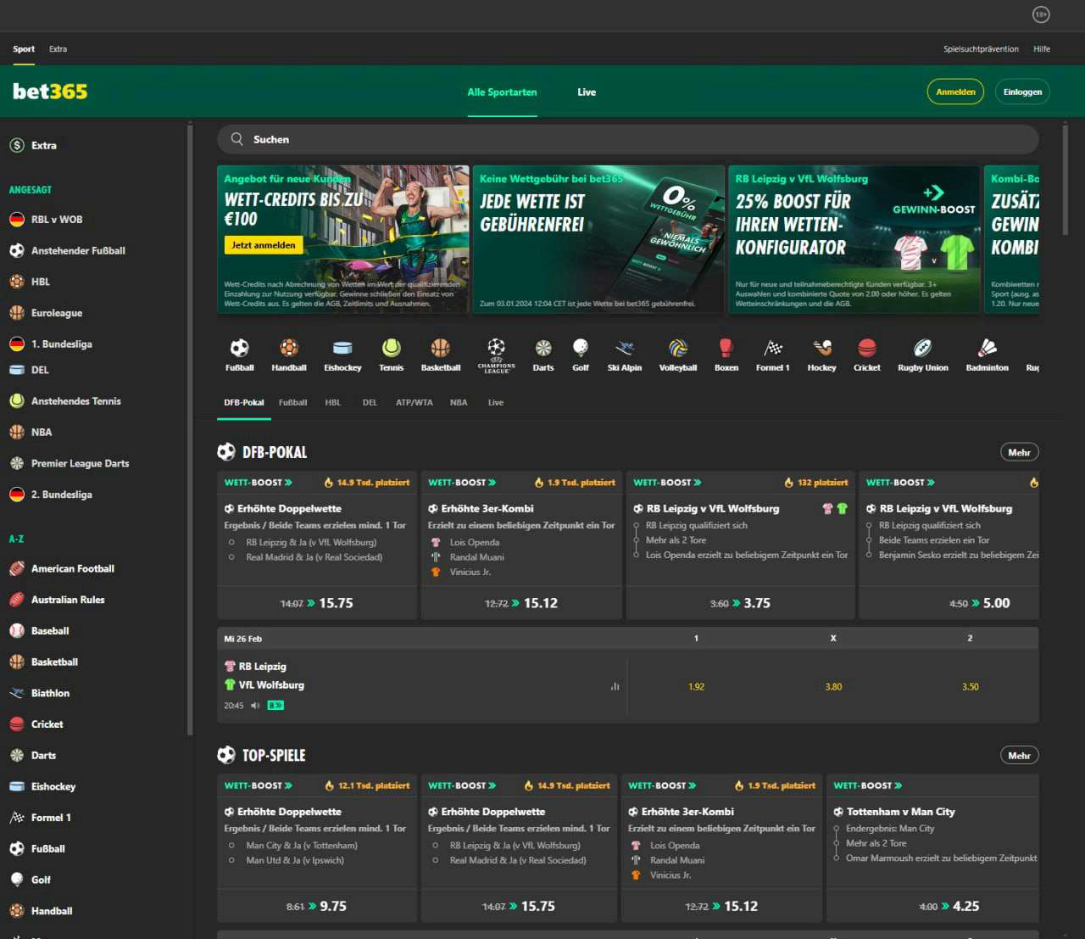Click the Anmelden button
The height and width of the screenshot is (939, 1085).
pos(955,92)
